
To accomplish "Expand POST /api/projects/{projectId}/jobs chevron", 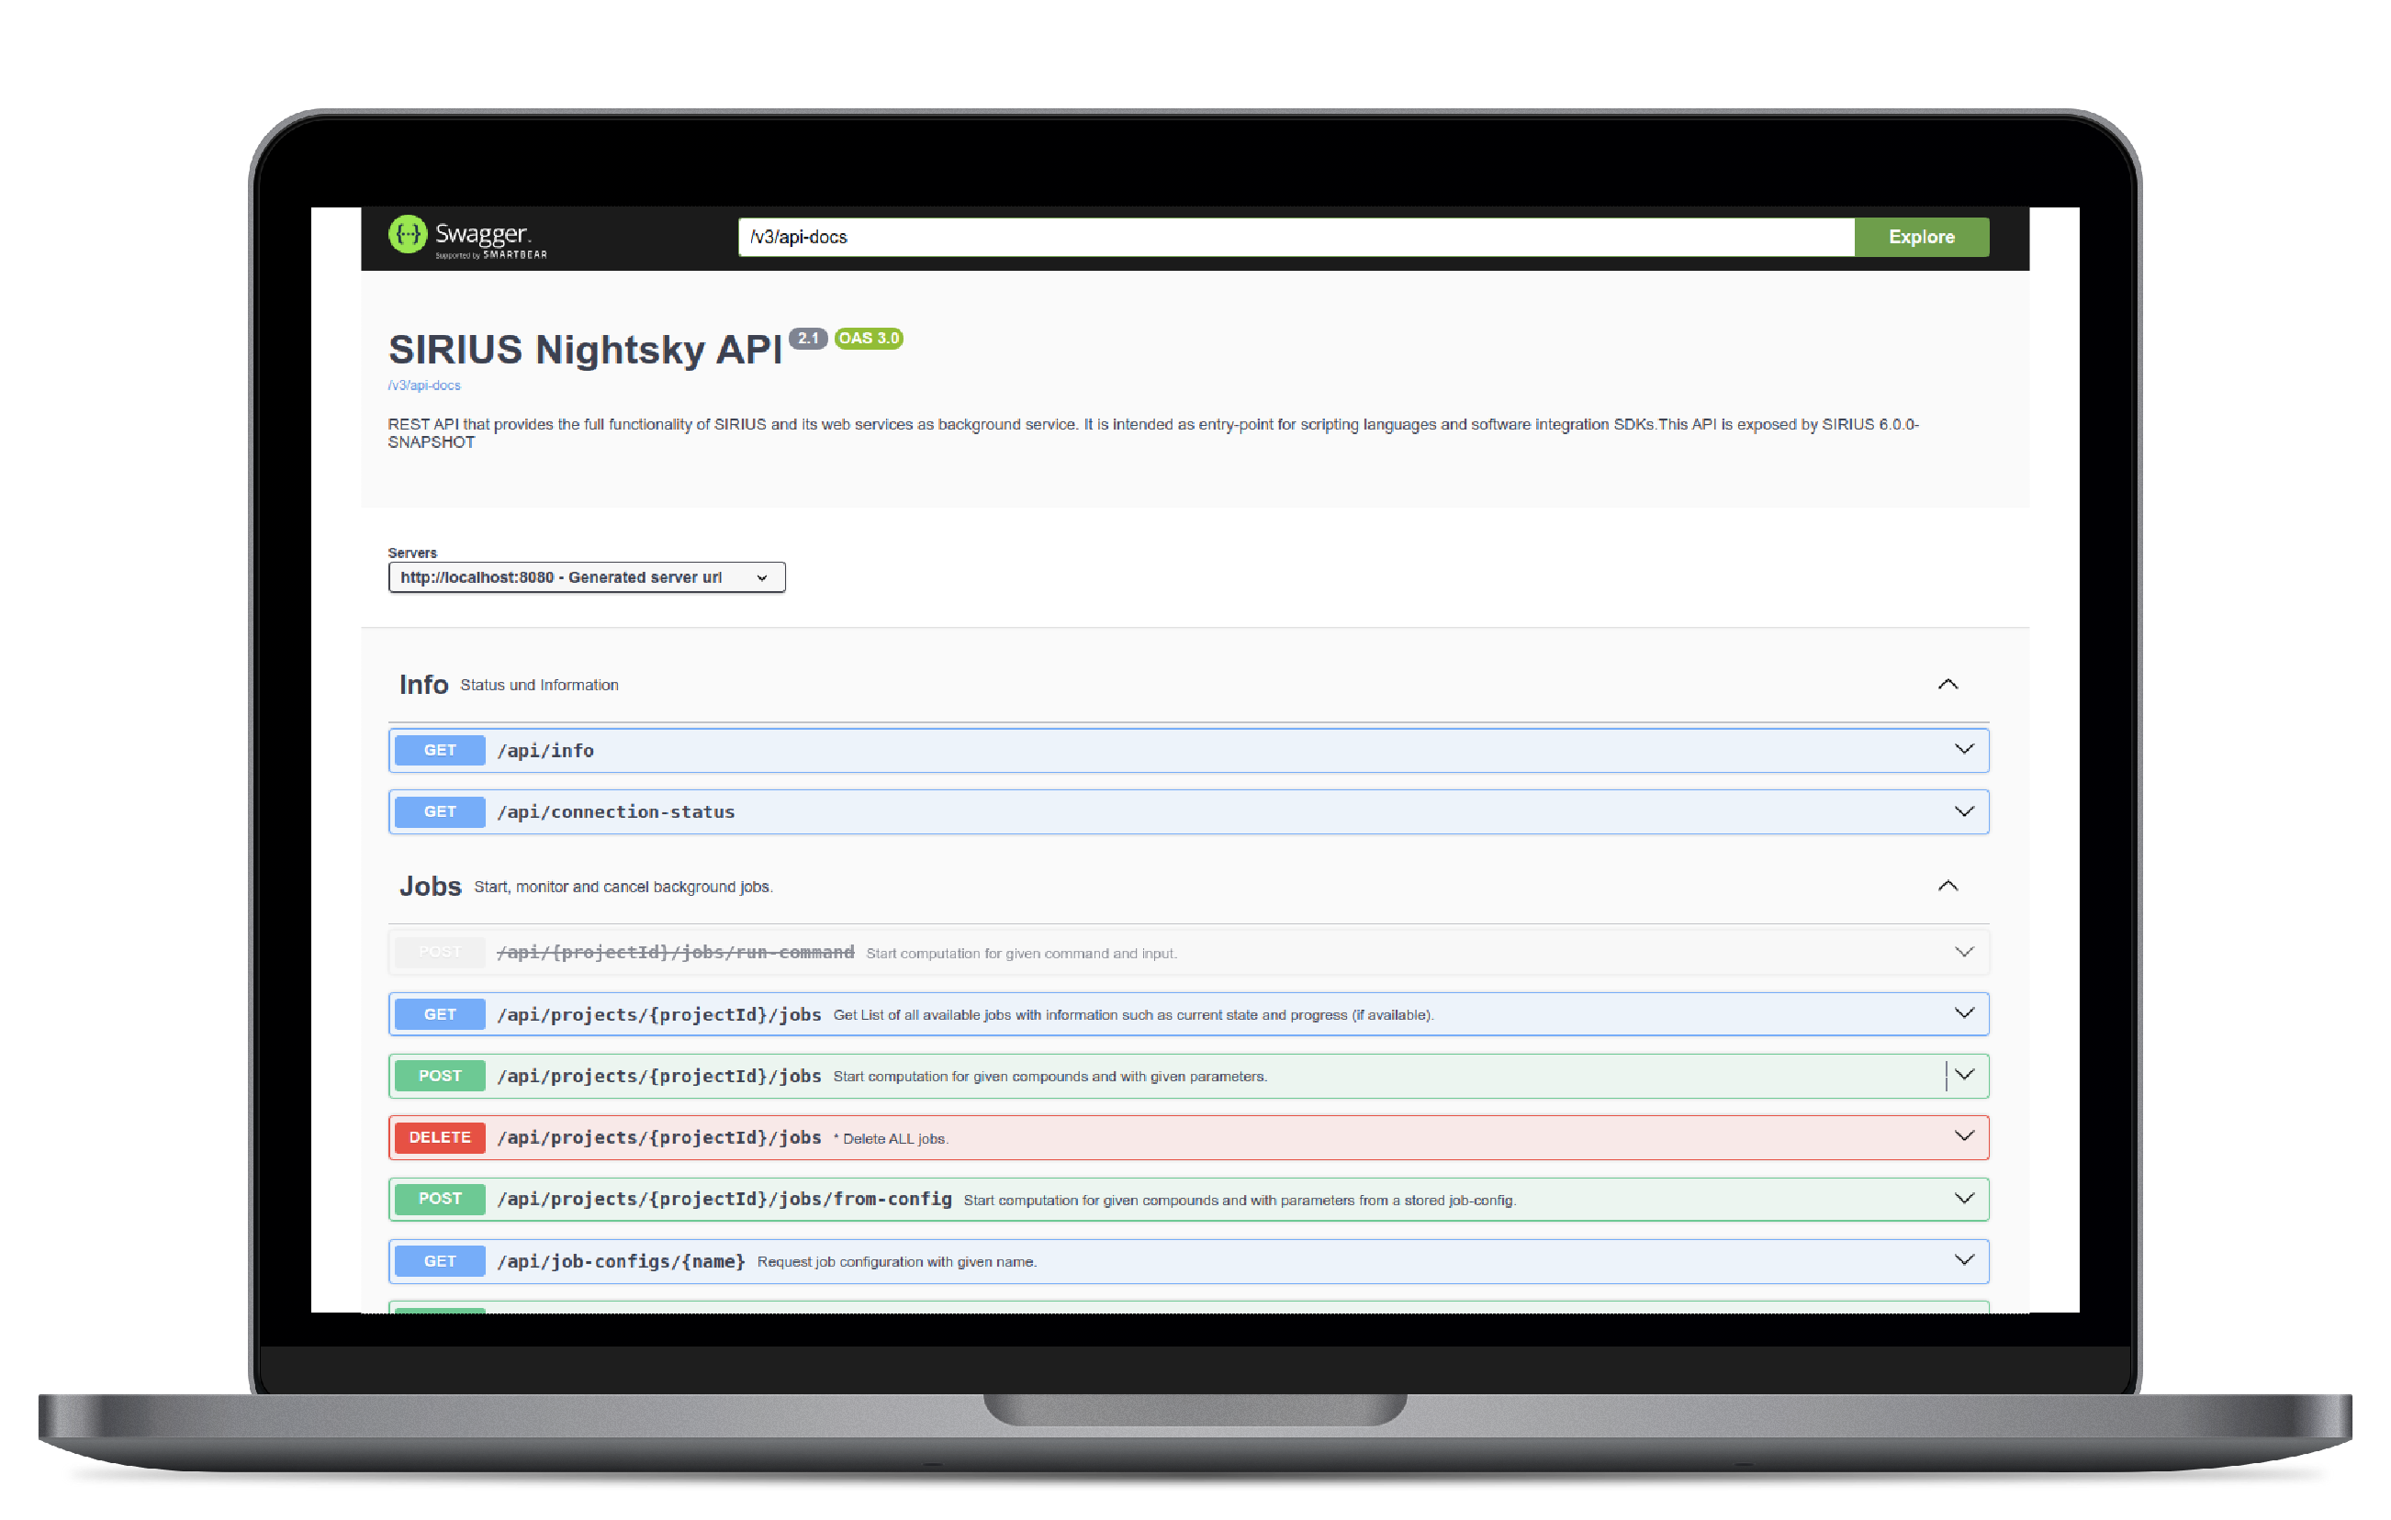I will [x=1963, y=1075].
